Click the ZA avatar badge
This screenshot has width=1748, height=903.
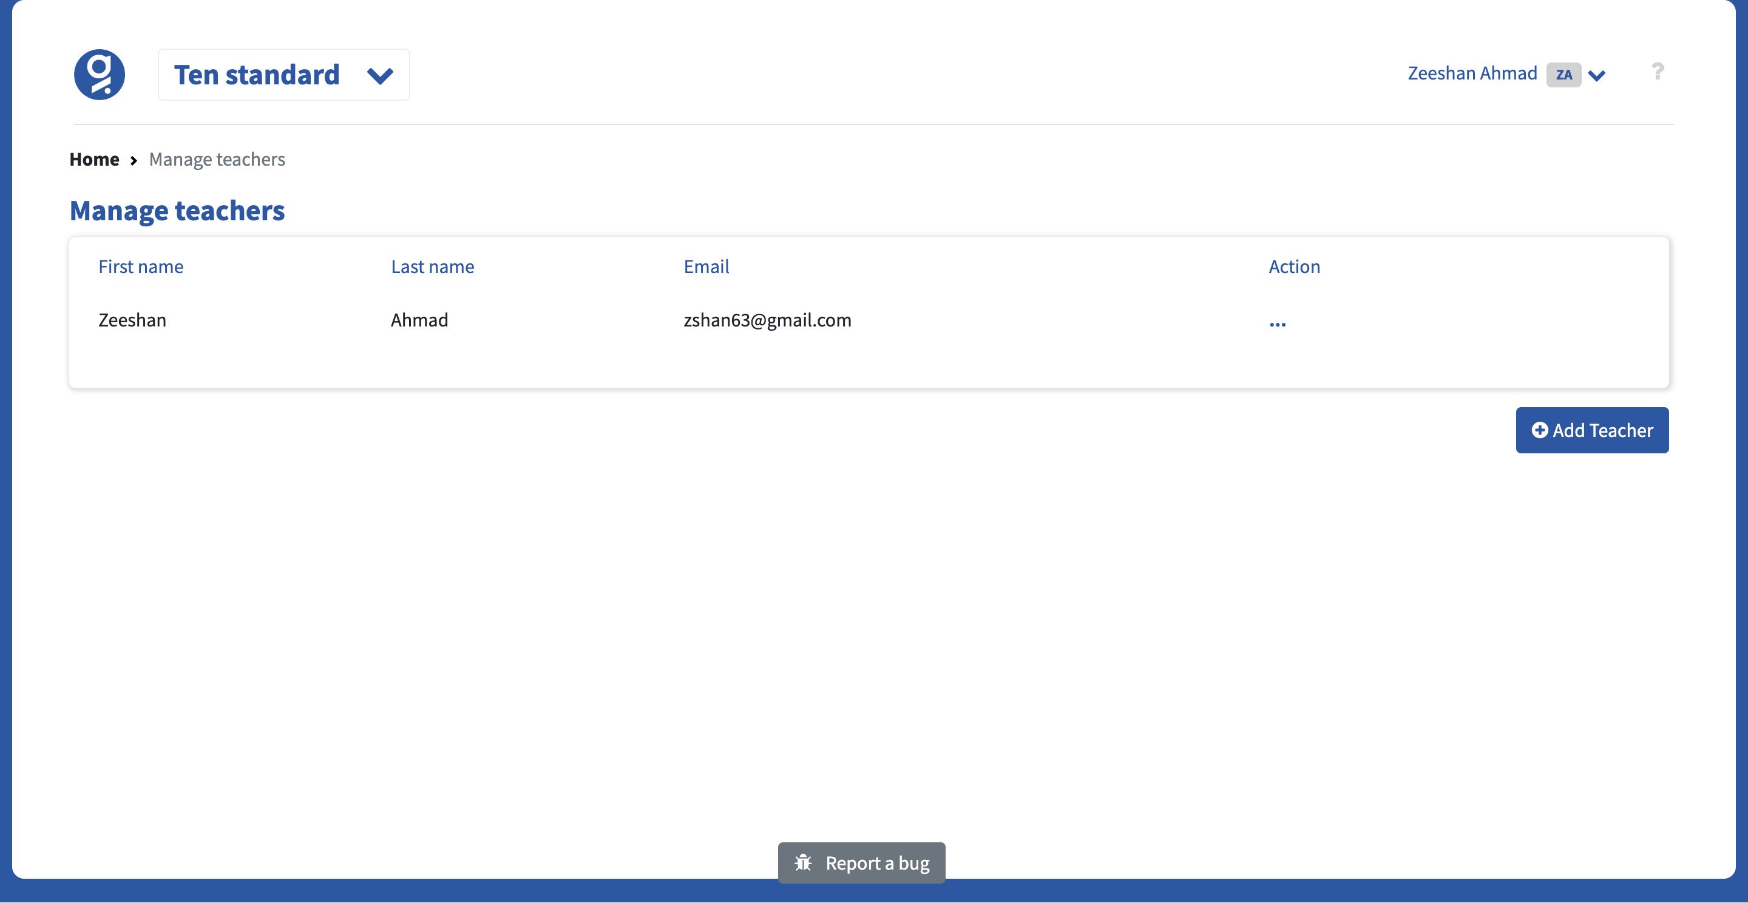pyautogui.click(x=1563, y=75)
